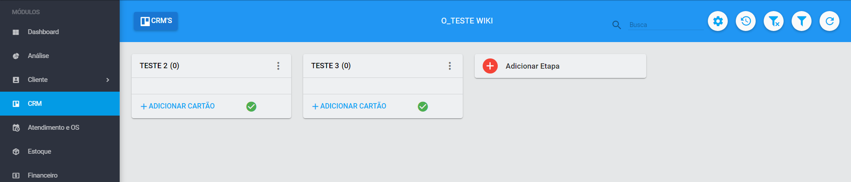The width and height of the screenshot is (851, 182).
Task: Open the filter funnel icon
Action: 801,21
